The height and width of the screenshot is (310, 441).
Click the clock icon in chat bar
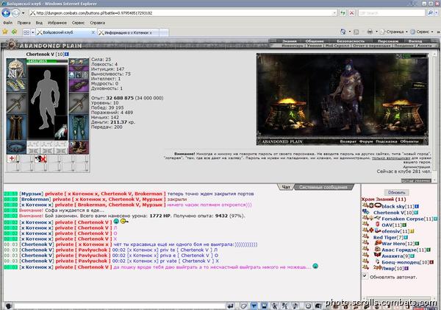point(308,306)
